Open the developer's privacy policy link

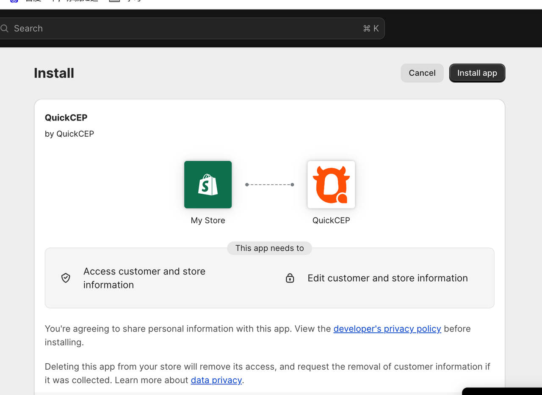click(x=387, y=329)
